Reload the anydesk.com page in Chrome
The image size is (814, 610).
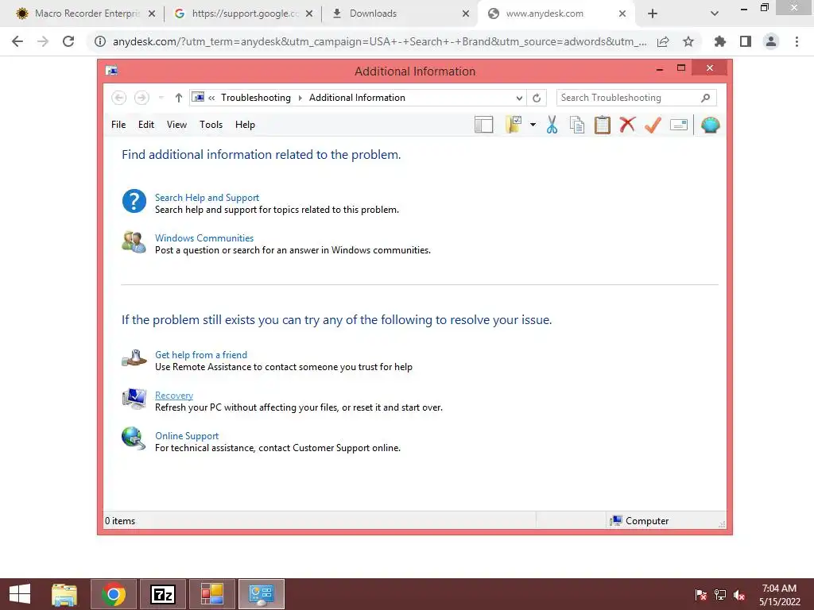click(x=68, y=41)
